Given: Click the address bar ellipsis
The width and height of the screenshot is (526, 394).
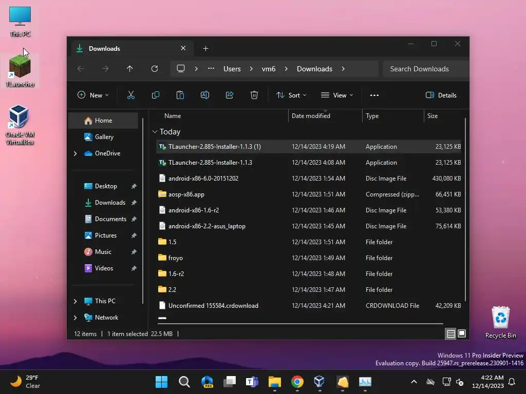Looking at the screenshot, I should tap(211, 68).
